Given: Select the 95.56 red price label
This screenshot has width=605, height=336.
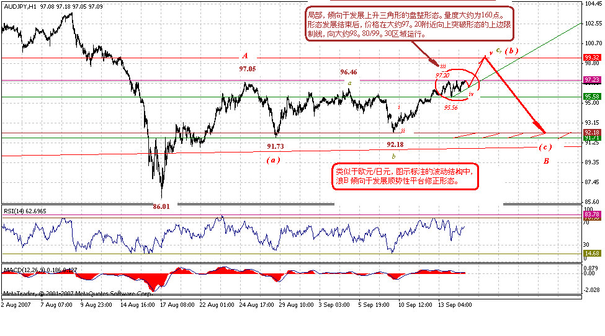Looking at the screenshot, I should coord(450,108).
